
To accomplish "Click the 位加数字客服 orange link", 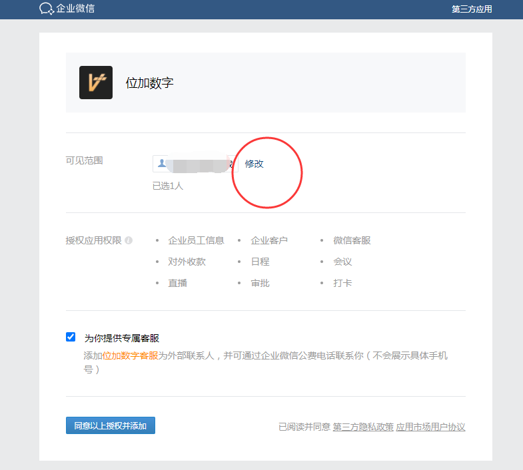I will 130,355.
